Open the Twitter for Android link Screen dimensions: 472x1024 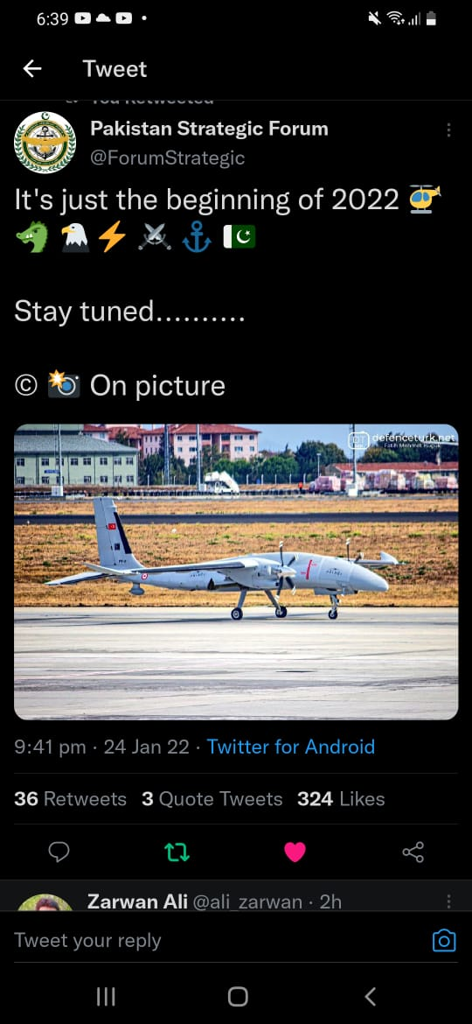(x=291, y=747)
